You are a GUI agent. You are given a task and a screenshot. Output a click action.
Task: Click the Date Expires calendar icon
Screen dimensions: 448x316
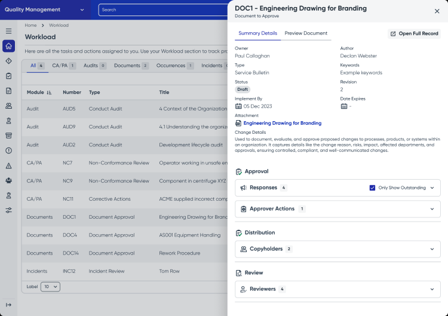tap(344, 106)
